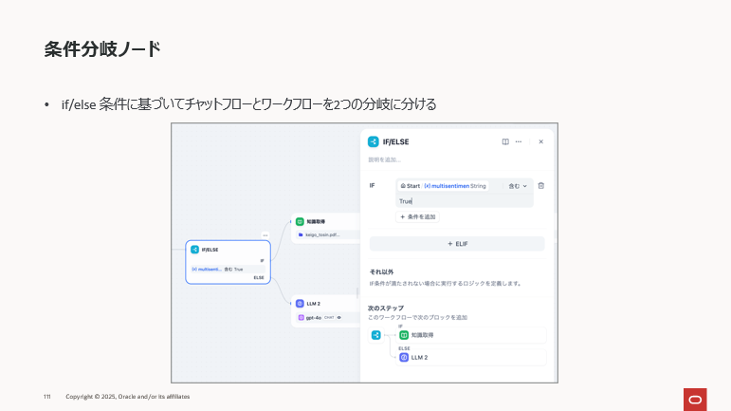Open the help book icon in panel header
The width and height of the screenshot is (731, 411).
(505, 141)
